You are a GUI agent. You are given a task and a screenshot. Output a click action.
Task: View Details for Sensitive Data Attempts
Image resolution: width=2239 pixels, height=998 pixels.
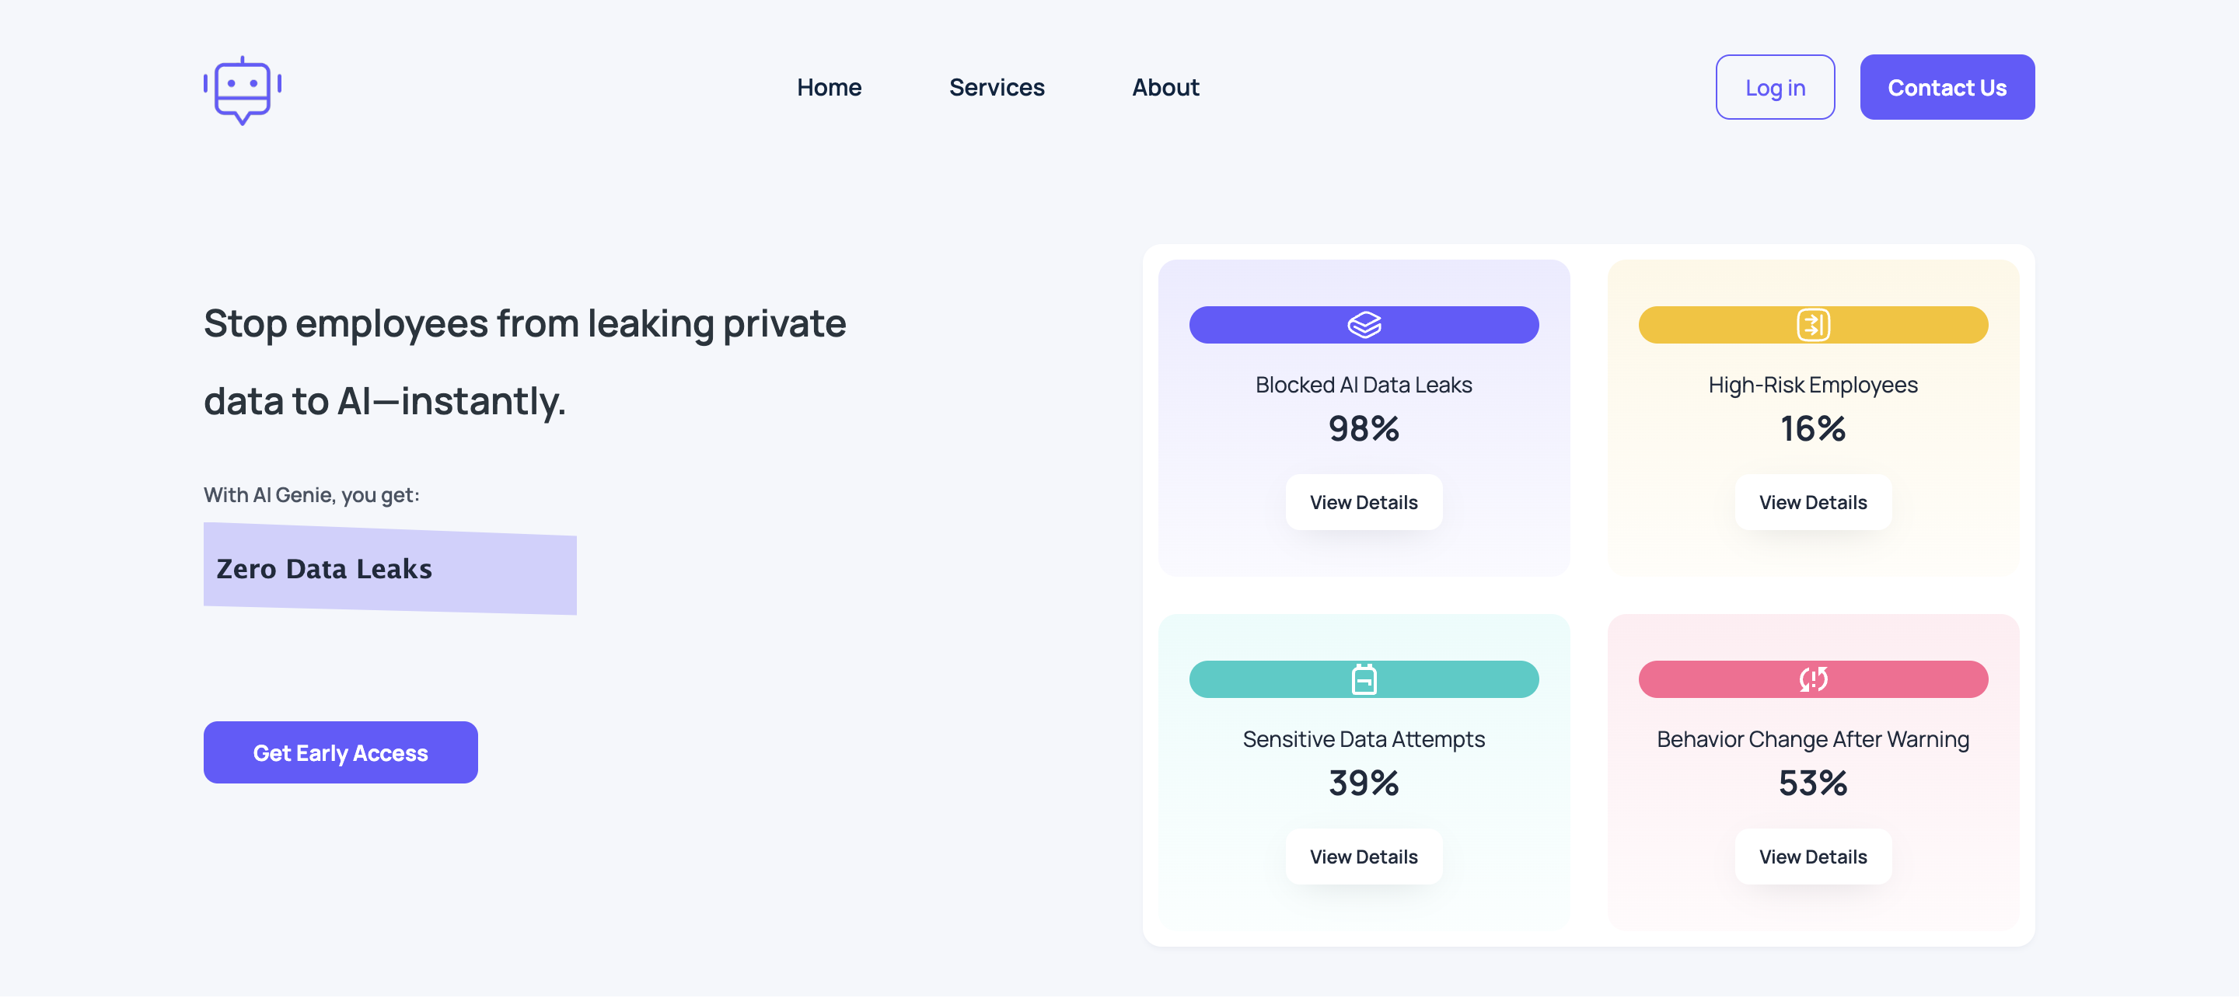coord(1363,857)
